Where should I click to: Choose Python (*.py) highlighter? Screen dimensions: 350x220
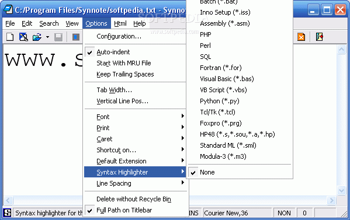[x=240, y=101]
